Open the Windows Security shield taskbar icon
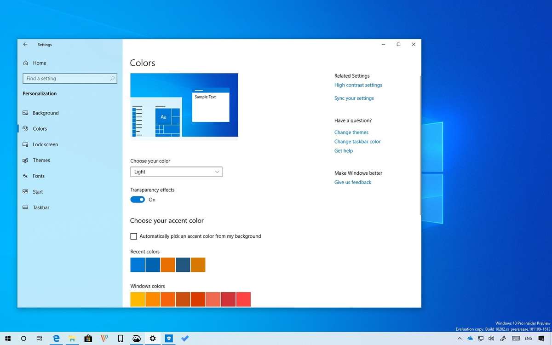Screen dimensions: 552x345 click(x=169, y=338)
